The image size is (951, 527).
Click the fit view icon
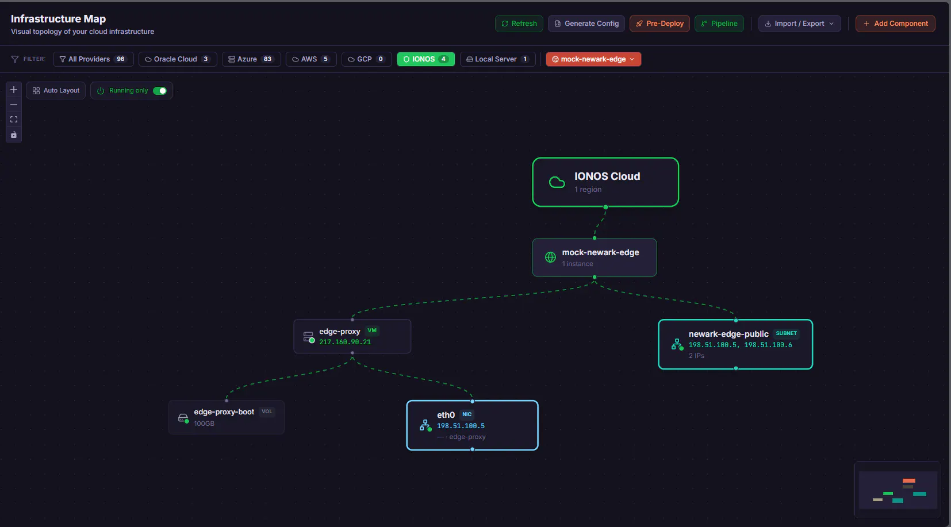[14, 120]
